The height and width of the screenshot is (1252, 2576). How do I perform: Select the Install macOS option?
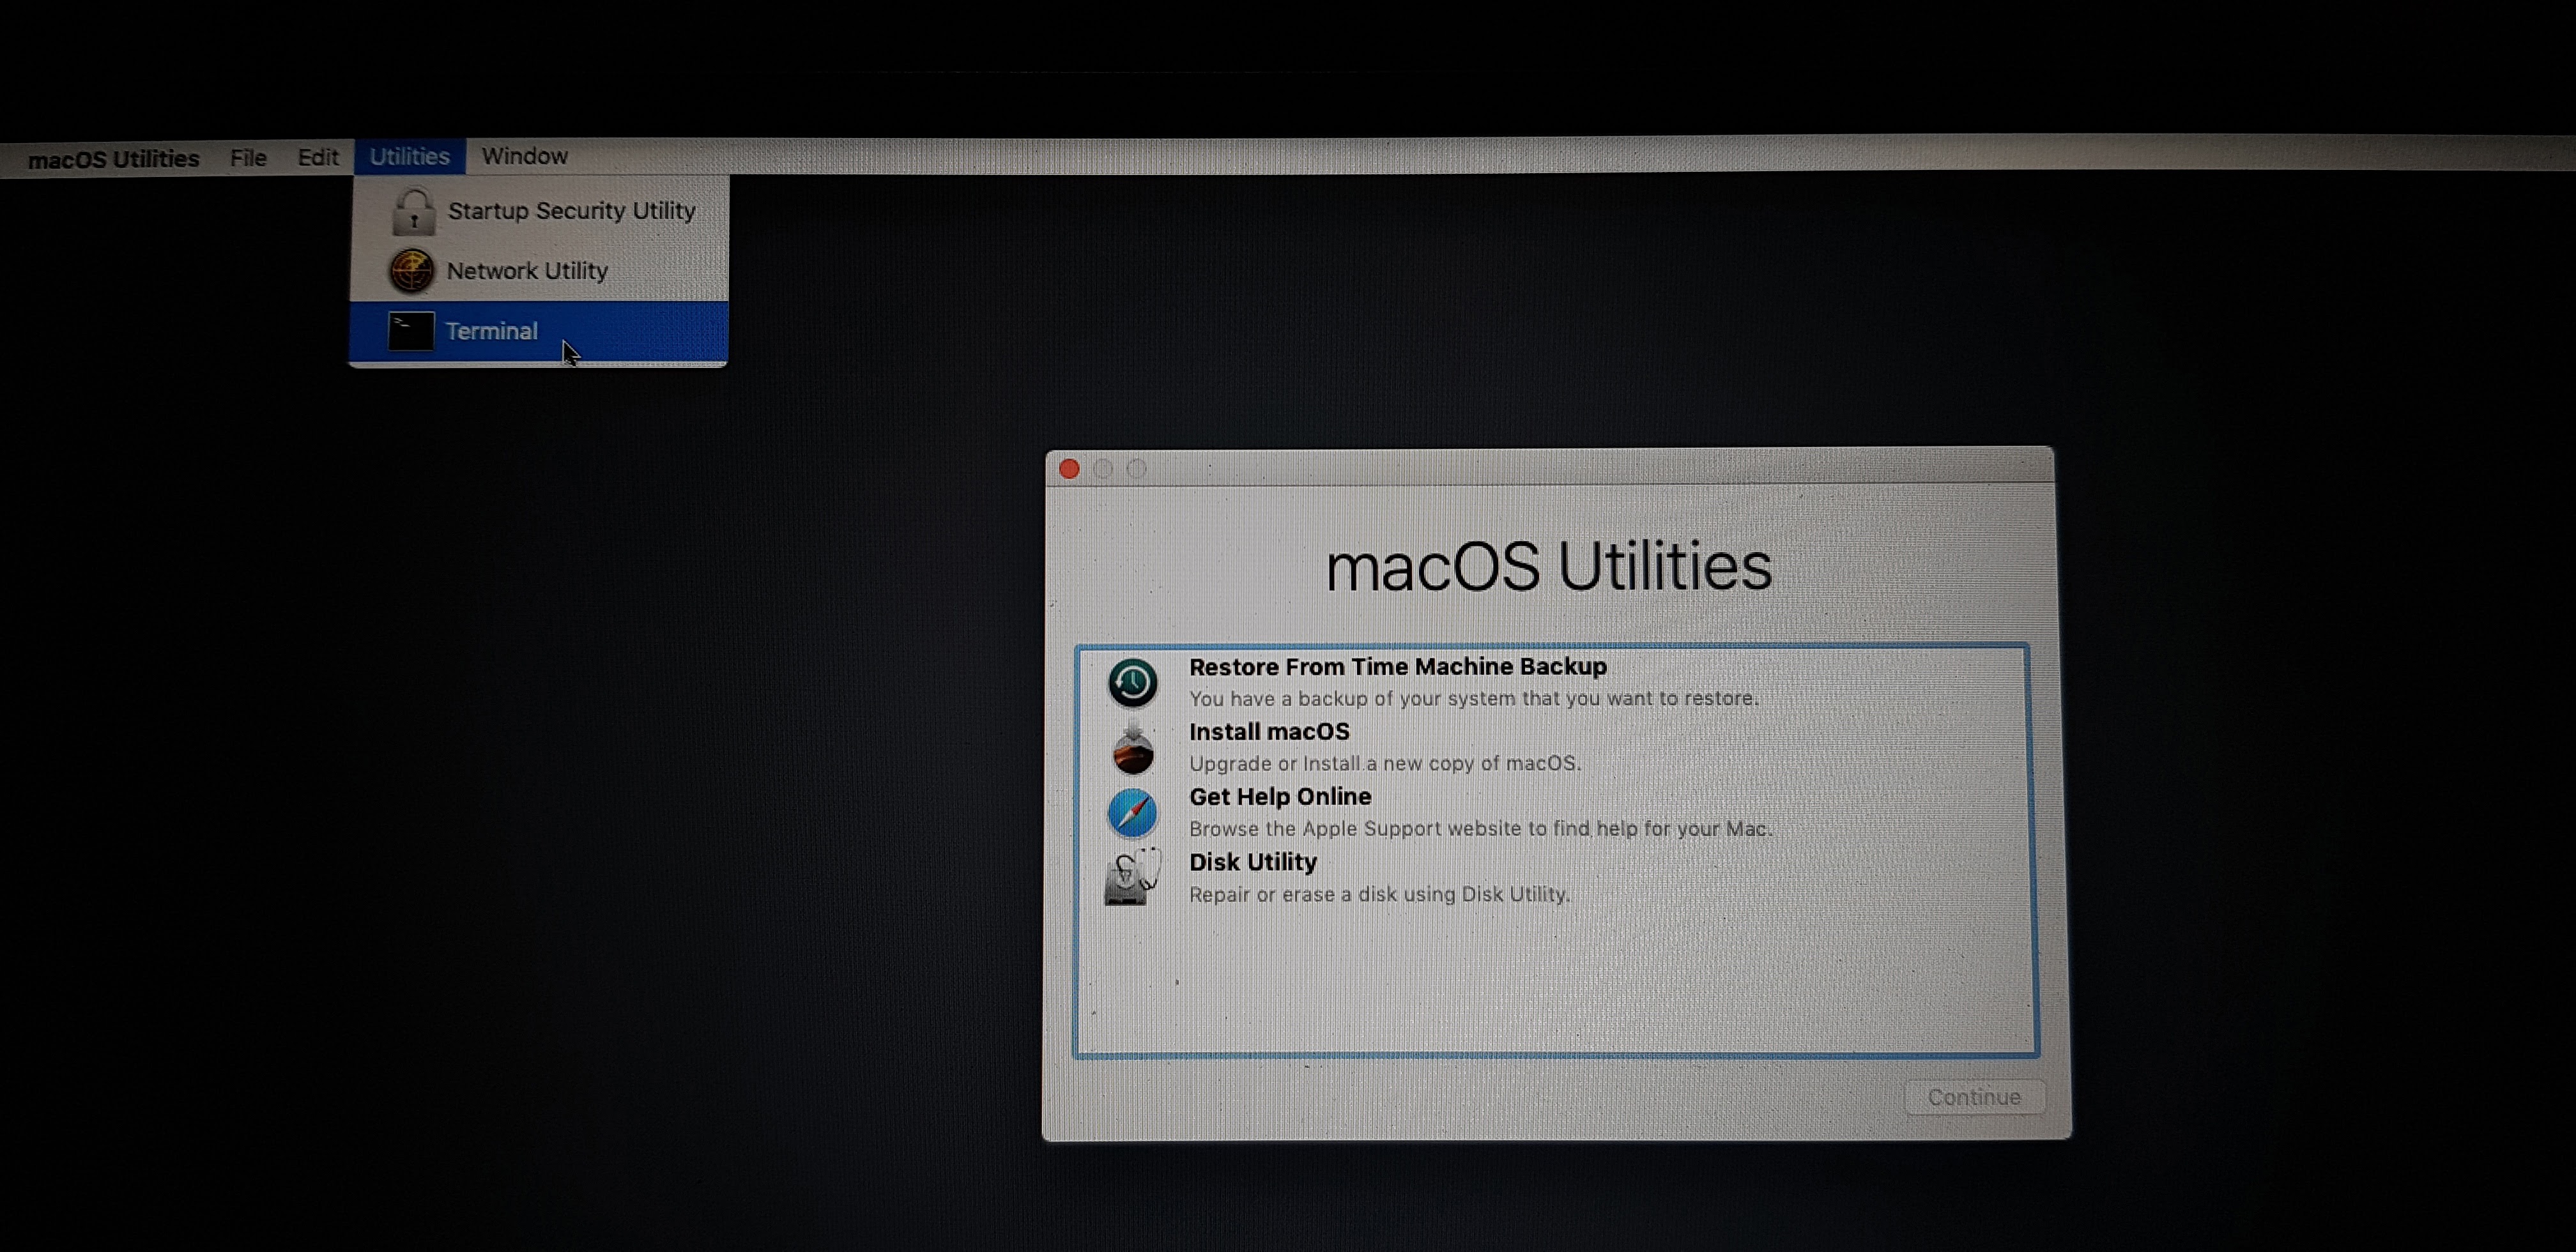click(x=1553, y=747)
